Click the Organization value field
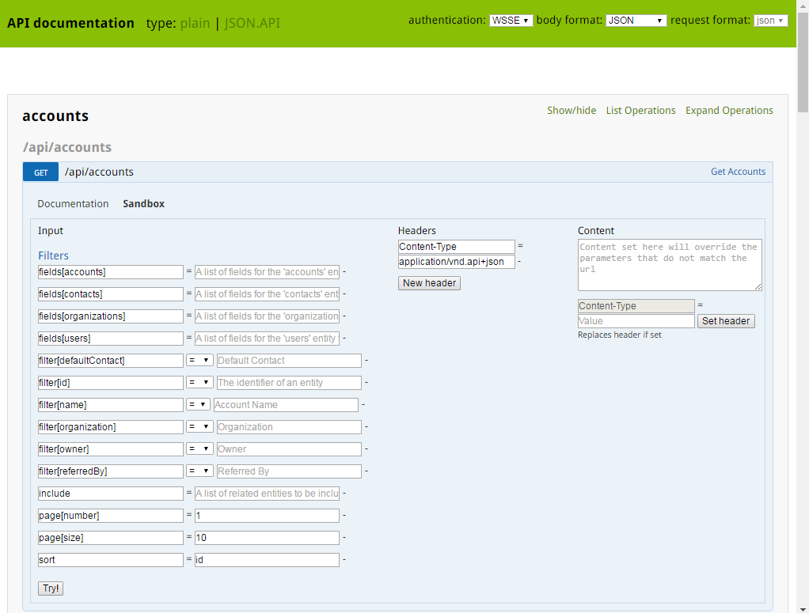The image size is (809, 613). click(x=289, y=427)
